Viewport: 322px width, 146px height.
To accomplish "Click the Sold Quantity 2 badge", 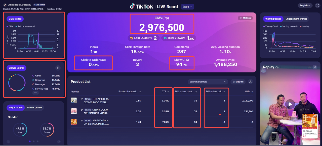I will coord(144,38).
